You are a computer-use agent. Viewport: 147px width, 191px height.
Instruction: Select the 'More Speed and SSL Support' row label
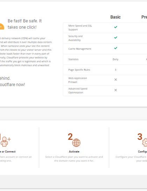pyautogui.click(x=80, y=28)
